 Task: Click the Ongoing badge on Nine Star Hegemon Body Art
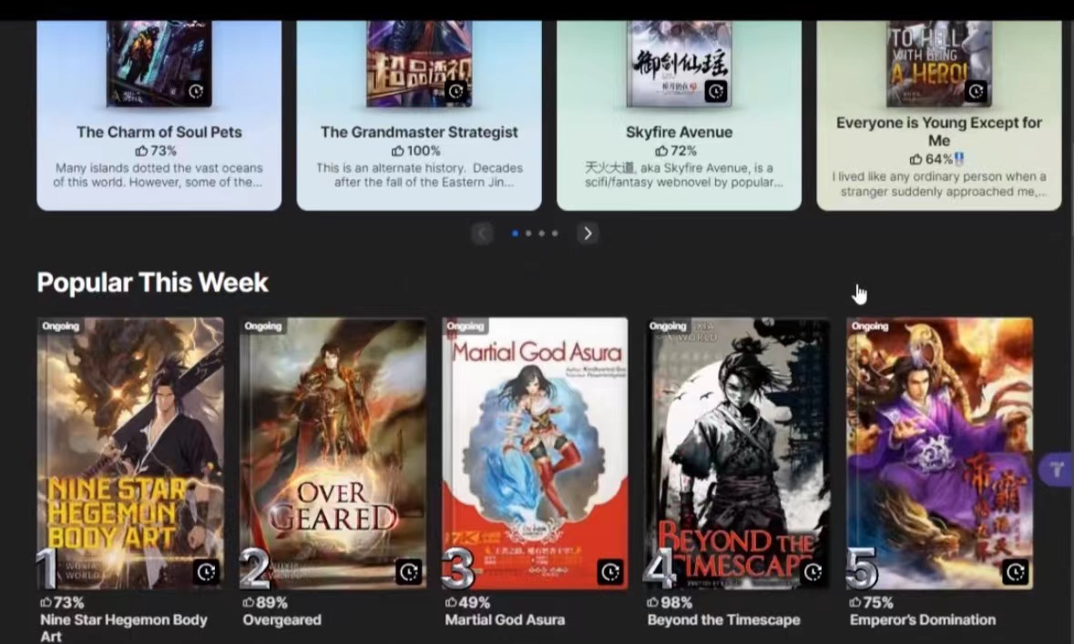click(x=60, y=327)
